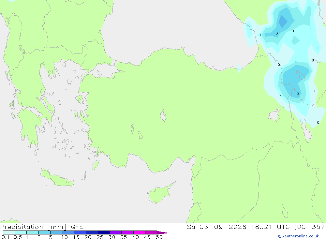Image resolution: width=326 pixels, height=239 pixels.
Task: Select the legend swatch between 10 and 15
Action: click(x=68, y=232)
